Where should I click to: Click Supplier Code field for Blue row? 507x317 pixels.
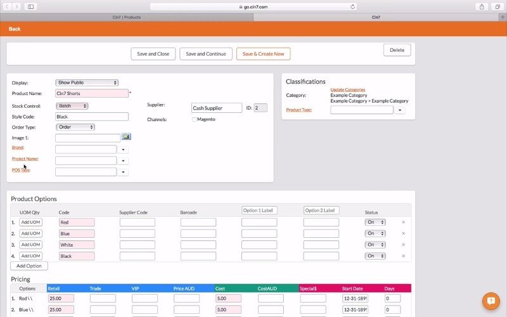click(138, 233)
